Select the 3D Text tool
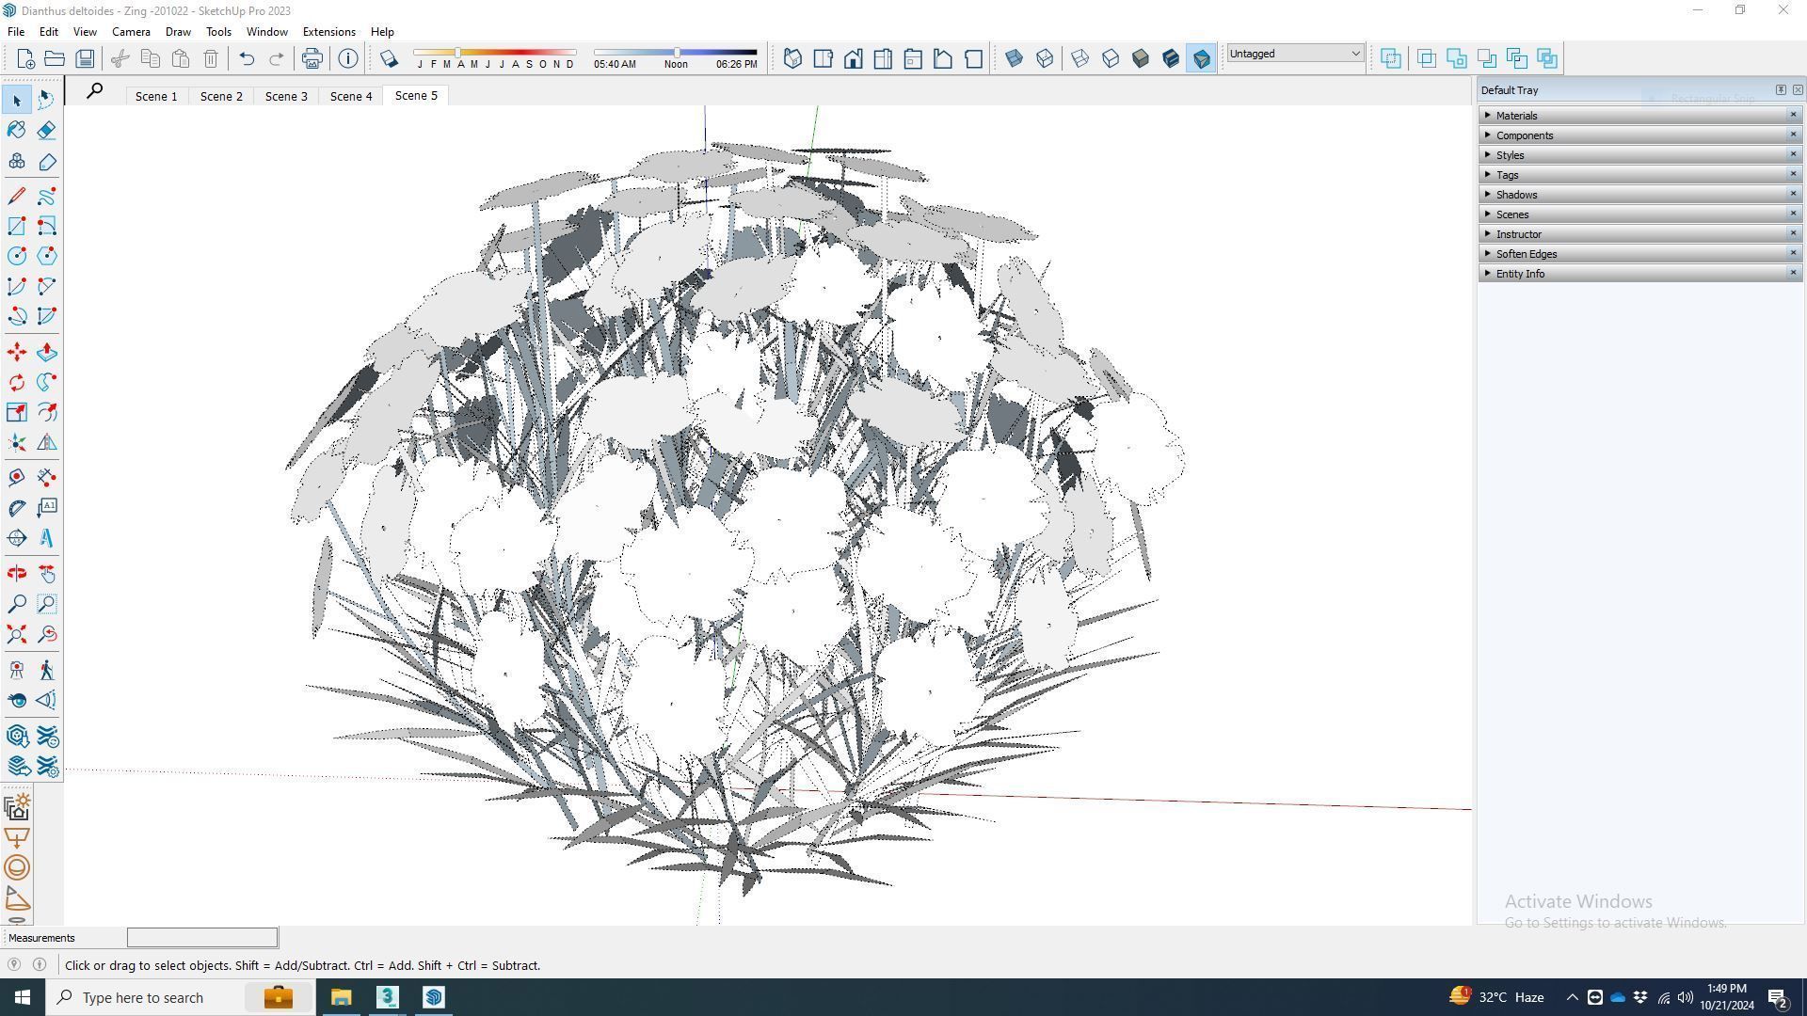Screen dimensions: 1807x1016 pos(47,538)
